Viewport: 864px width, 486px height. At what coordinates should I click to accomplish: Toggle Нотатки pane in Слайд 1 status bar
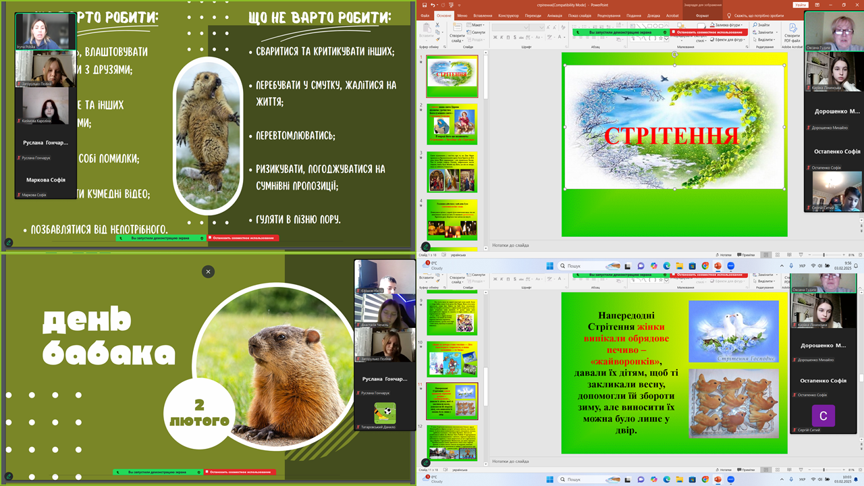point(724,255)
